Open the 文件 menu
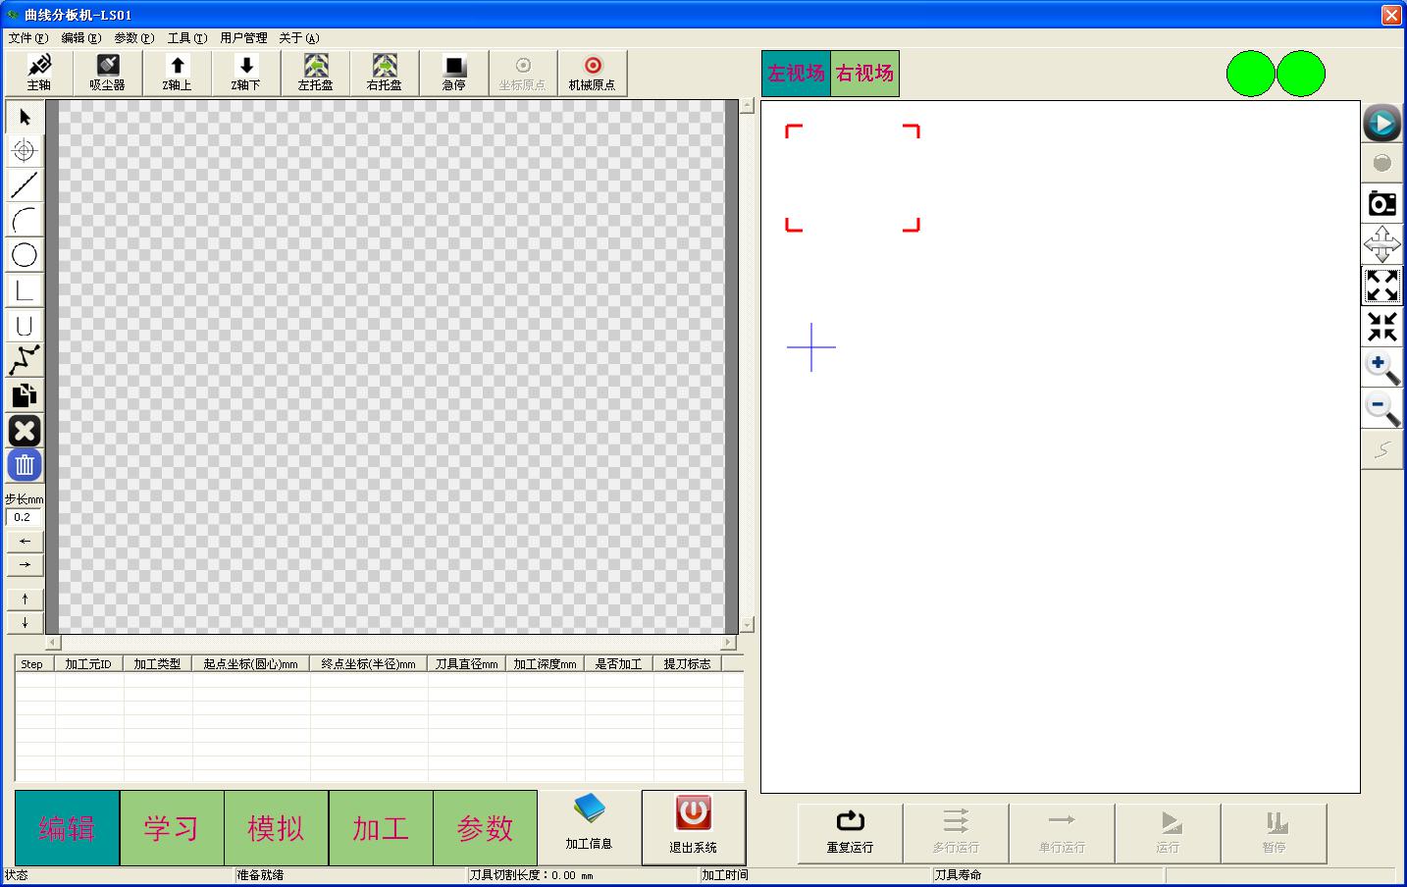 (x=27, y=38)
